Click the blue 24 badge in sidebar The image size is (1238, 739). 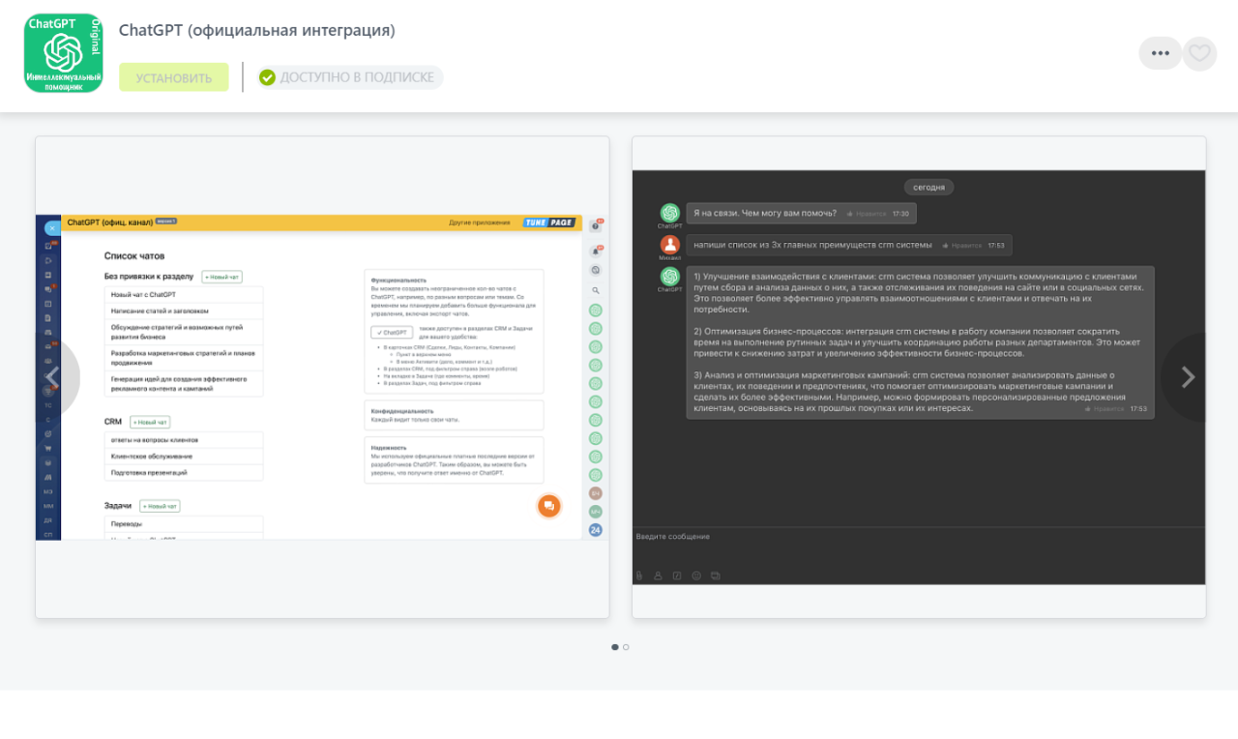click(596, 530)
